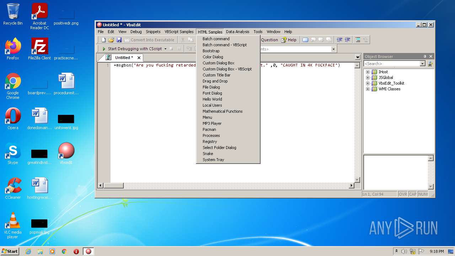
Task: Select the Untitled * editor tab
Action: (124, 58)
